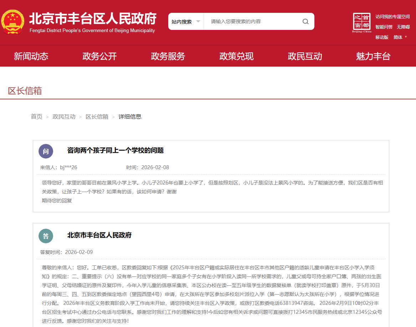Go to 首页 in the breadcrumb
The height and width of the screenshot is (327, 416).
coord(36,116)
